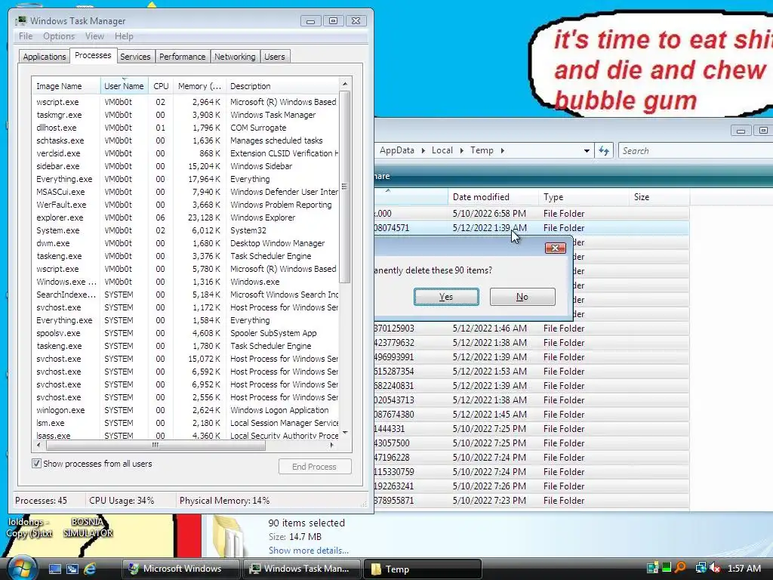Open loldongs Copy (5).txt desktop icon
Screen dimensions: 773x580
pos(29,527)
